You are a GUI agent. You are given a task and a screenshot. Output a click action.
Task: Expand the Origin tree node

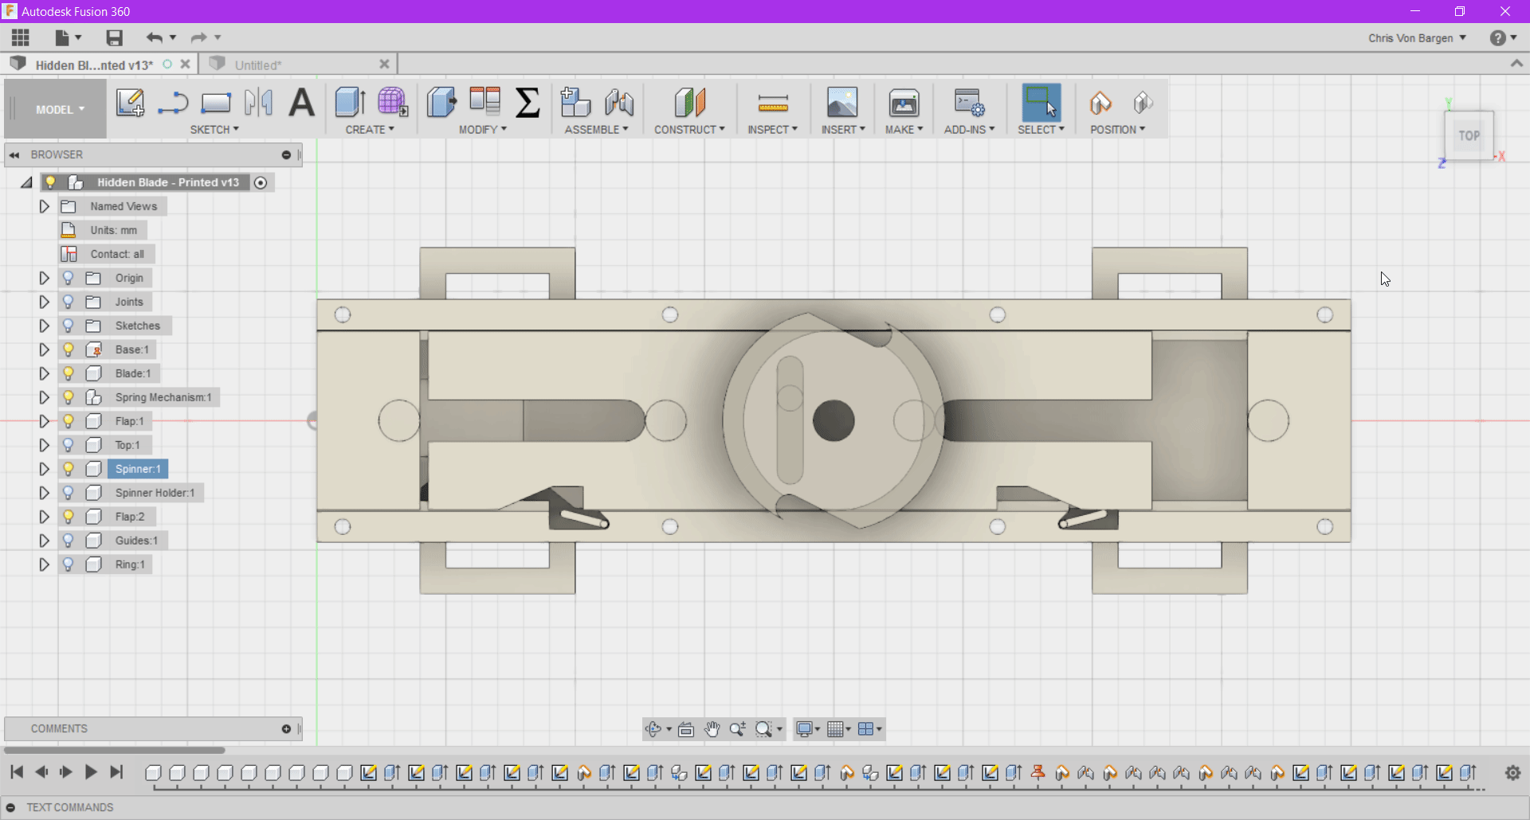44,278
